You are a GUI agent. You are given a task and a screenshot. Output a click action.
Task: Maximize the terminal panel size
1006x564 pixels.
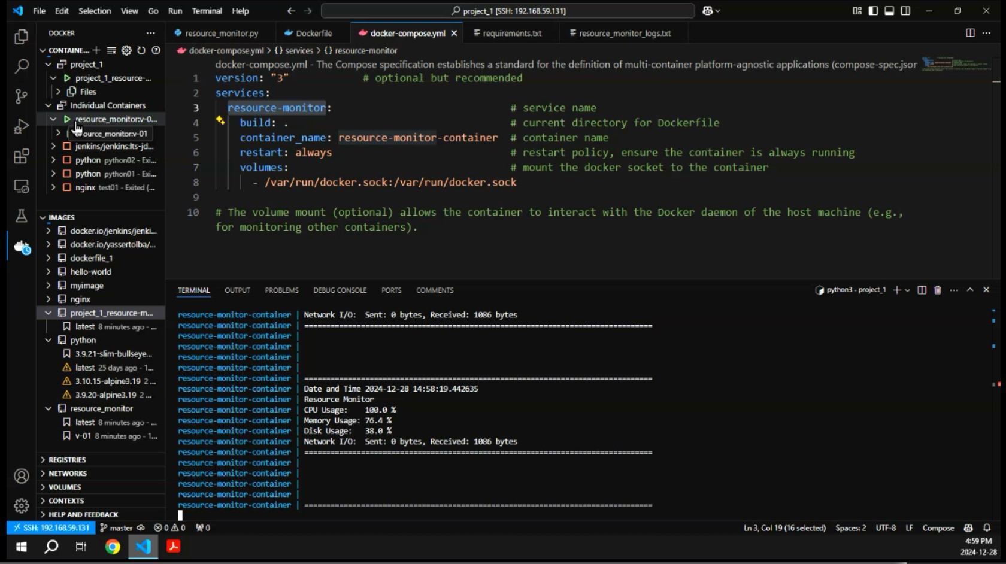(x=970, y=290)
